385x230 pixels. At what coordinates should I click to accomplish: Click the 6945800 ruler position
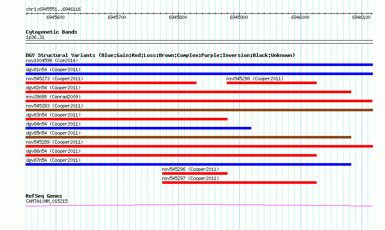click(x=178, y=17)
